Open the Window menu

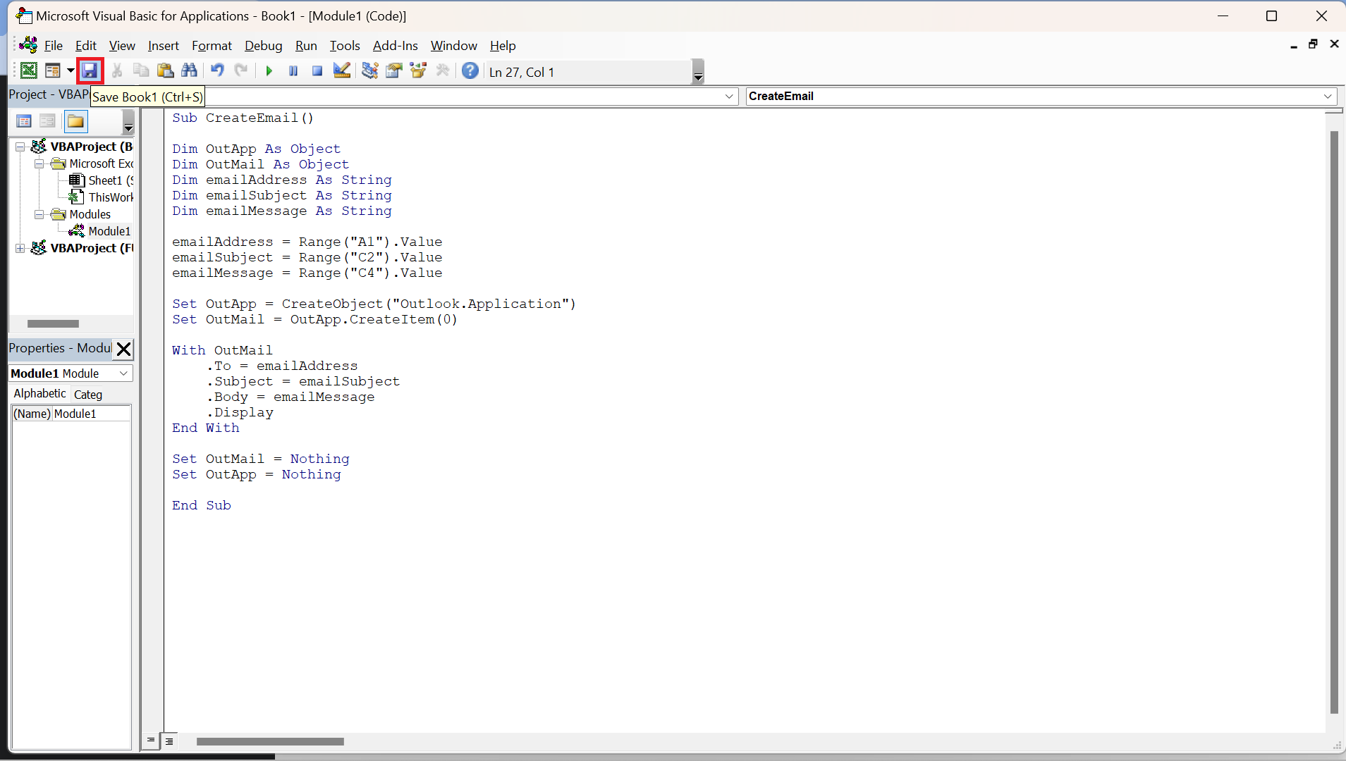[454, 46]
